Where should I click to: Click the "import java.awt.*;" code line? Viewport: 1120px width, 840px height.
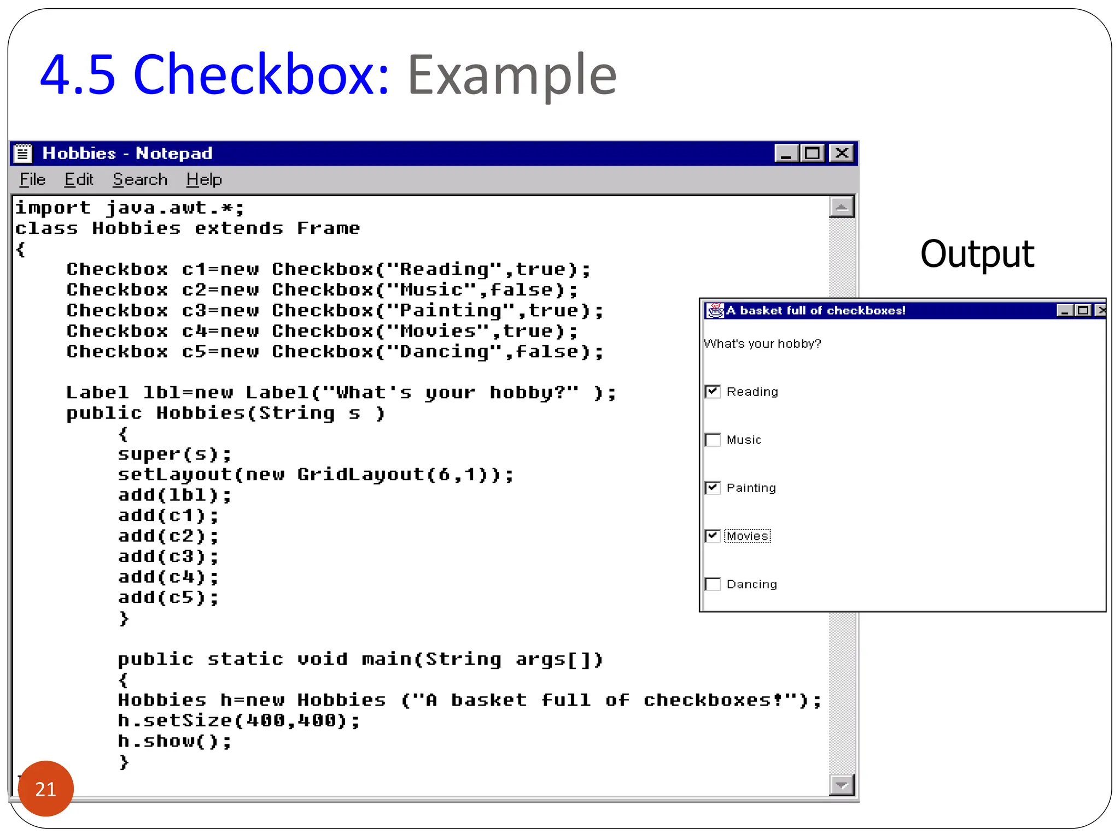coord(130,208)
